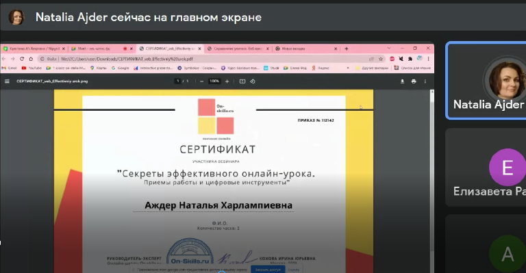Rotate the PDF document icon
The width and height of the screenshot is (526, 273).
coord(253,81)
